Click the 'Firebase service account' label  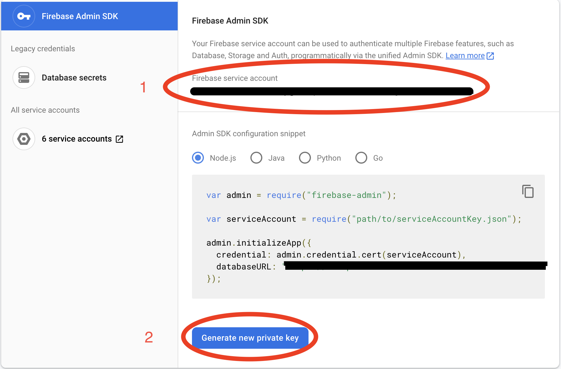pyautogui.click(x=235, y=78)
